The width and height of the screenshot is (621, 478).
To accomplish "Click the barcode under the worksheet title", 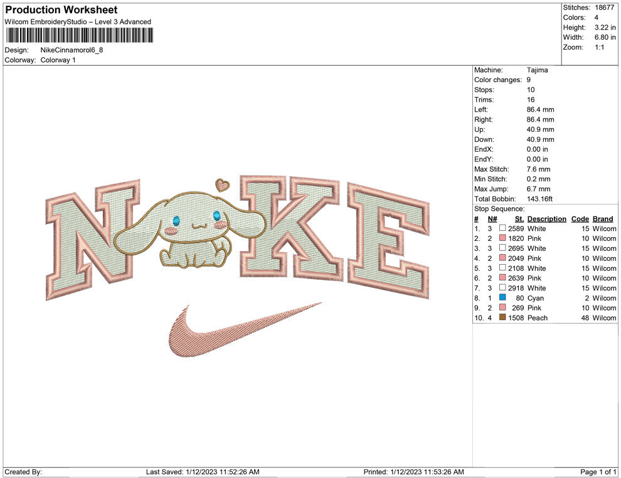I will pyautogui.click(x=79, y=35).
